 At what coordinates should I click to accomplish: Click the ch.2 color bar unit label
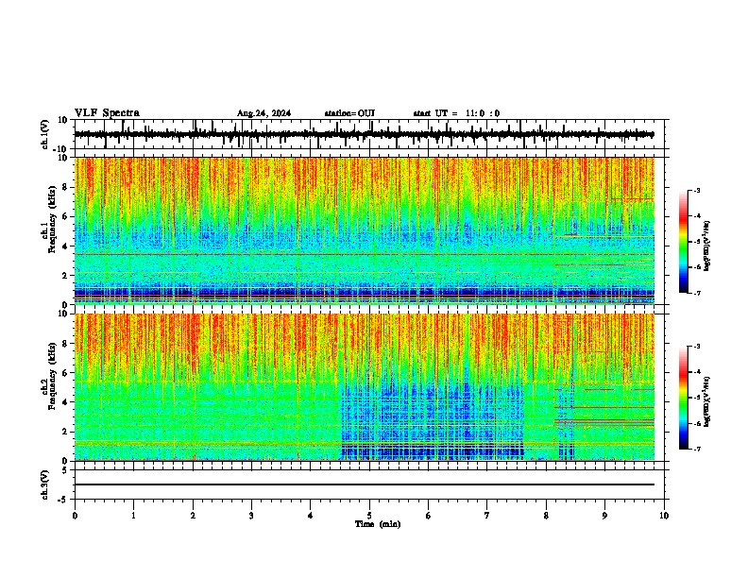(707, 401)
